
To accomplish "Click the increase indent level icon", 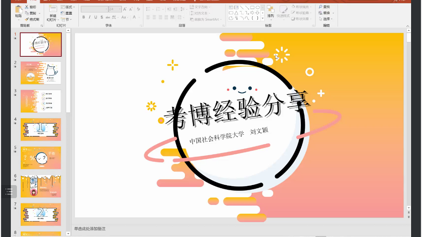I will (175, 9).
